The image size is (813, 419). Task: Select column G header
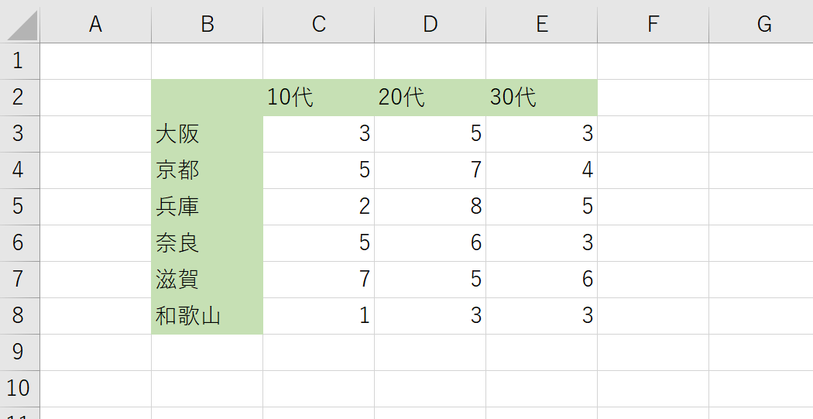click(x=761, y=24)
